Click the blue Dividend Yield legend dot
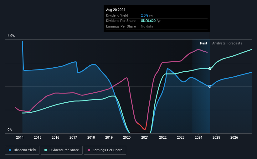The height and width of the screenshot is (159, 257). click(x=10, y=150)
